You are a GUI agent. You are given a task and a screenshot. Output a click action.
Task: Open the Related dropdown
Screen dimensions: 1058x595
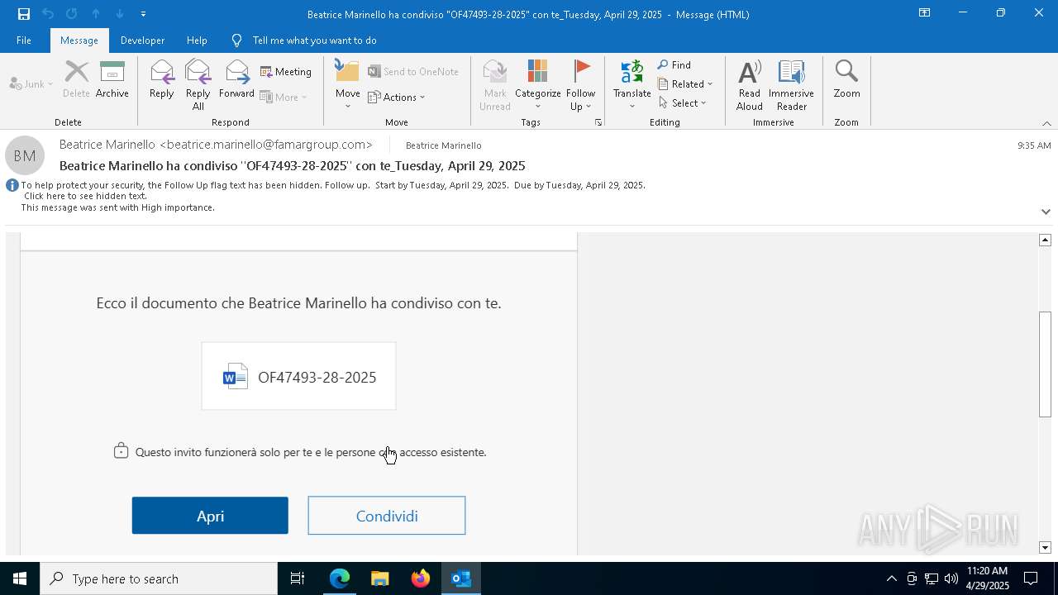pos(685,83)
